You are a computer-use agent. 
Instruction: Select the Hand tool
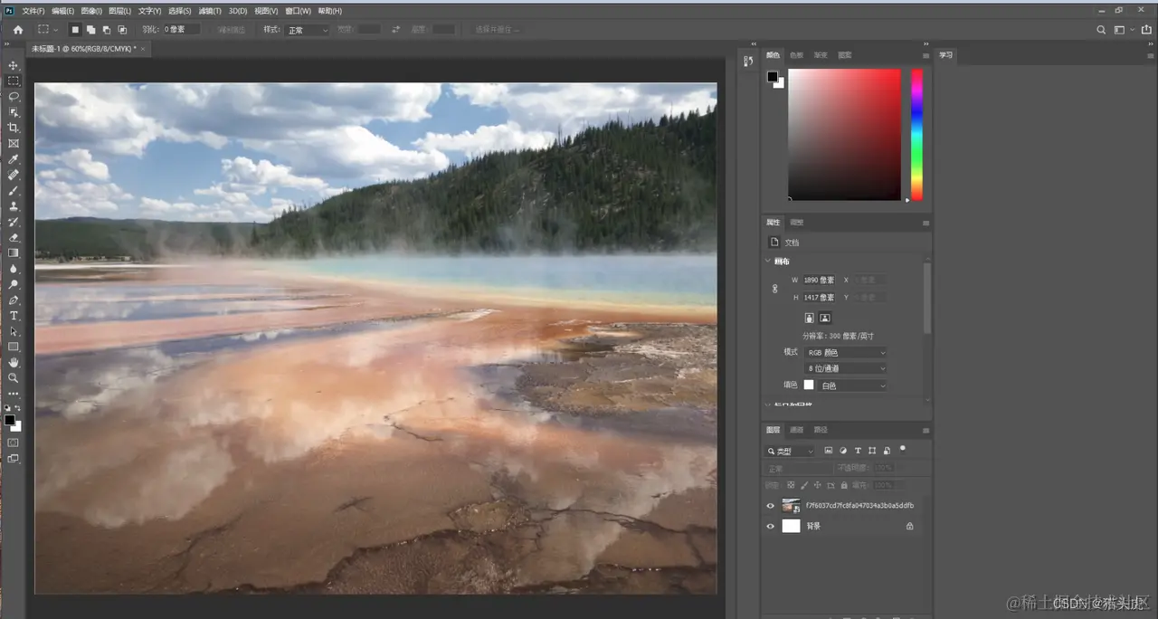[14, 362]
